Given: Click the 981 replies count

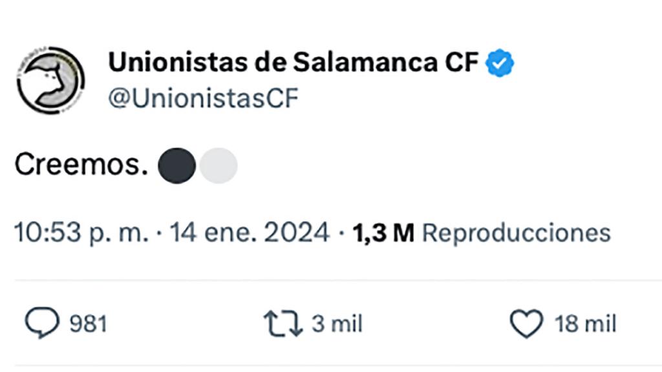Looking at the screenshot, I should point(87,322).
